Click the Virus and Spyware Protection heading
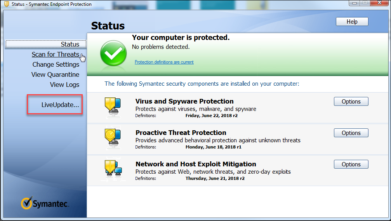The height and width of the screenshot is (221, 391). coord(184,102)
